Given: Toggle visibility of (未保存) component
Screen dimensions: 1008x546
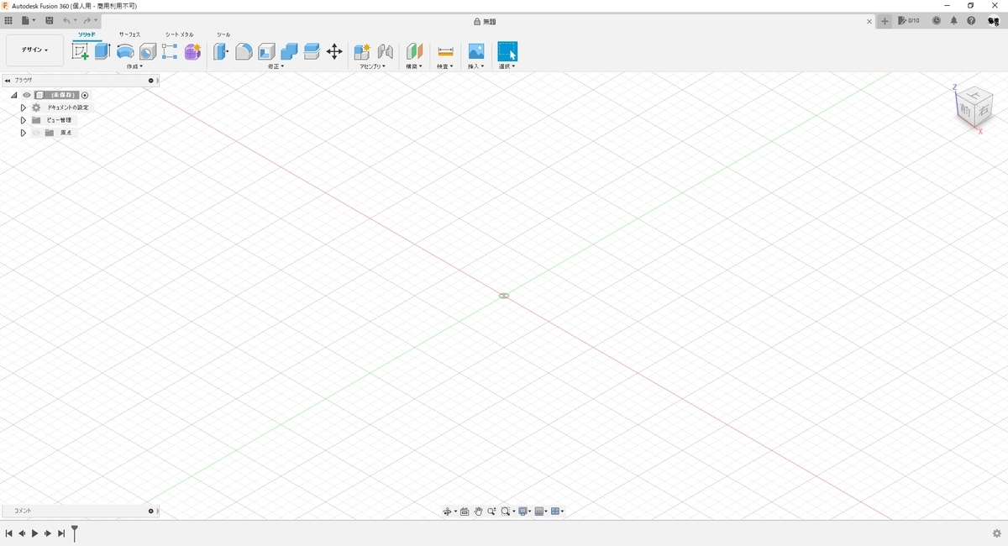Looking at the screenshot, I should click(x=27, y=95).
